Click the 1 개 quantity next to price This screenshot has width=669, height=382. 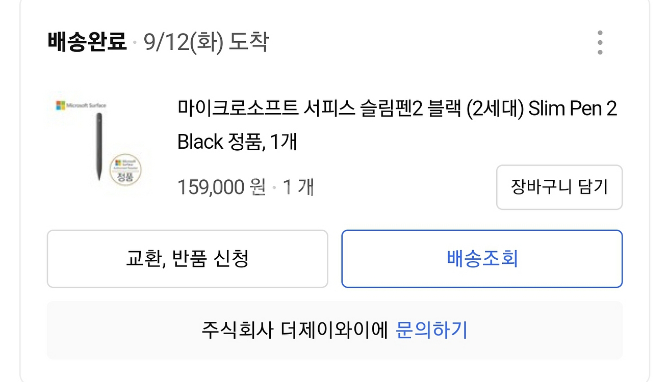[298, 187]
